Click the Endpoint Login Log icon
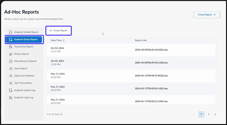This screenshot has width=227, height=125. coord(11,98)
